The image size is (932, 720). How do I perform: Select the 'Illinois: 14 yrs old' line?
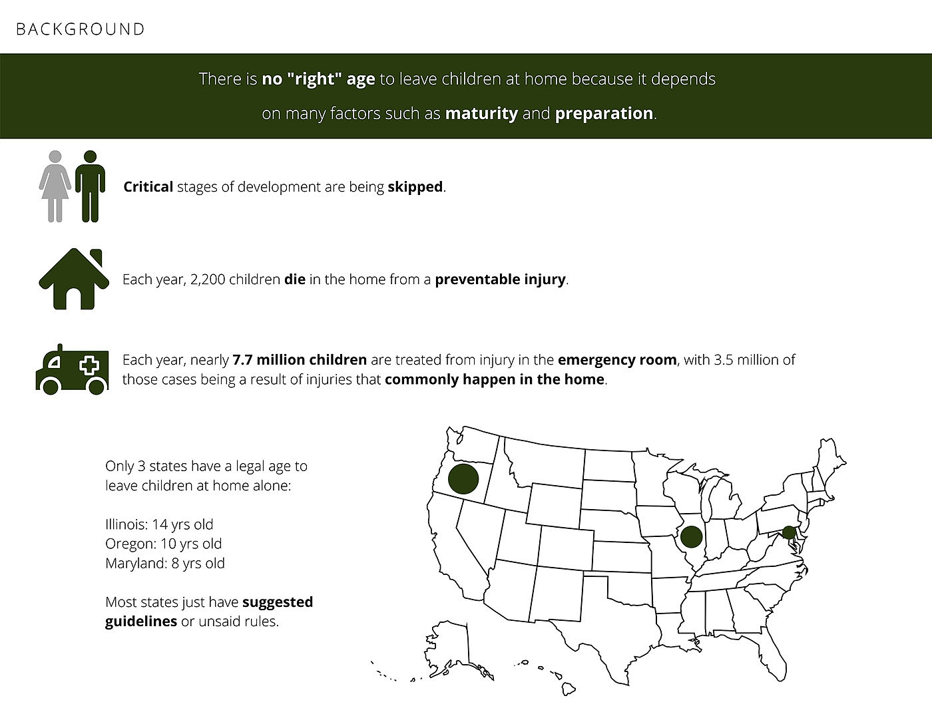pyautogui.click(x=159, y=524)
